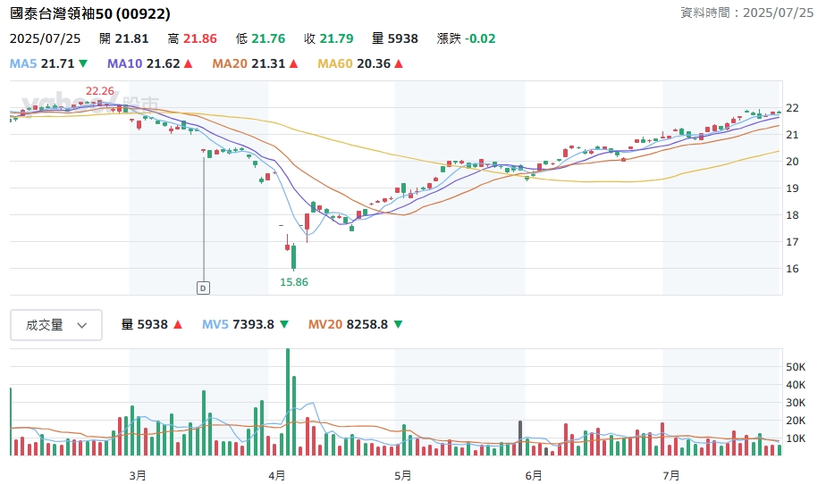Click the Yahoo 股市 watermark logo

[x=89, y=104]
